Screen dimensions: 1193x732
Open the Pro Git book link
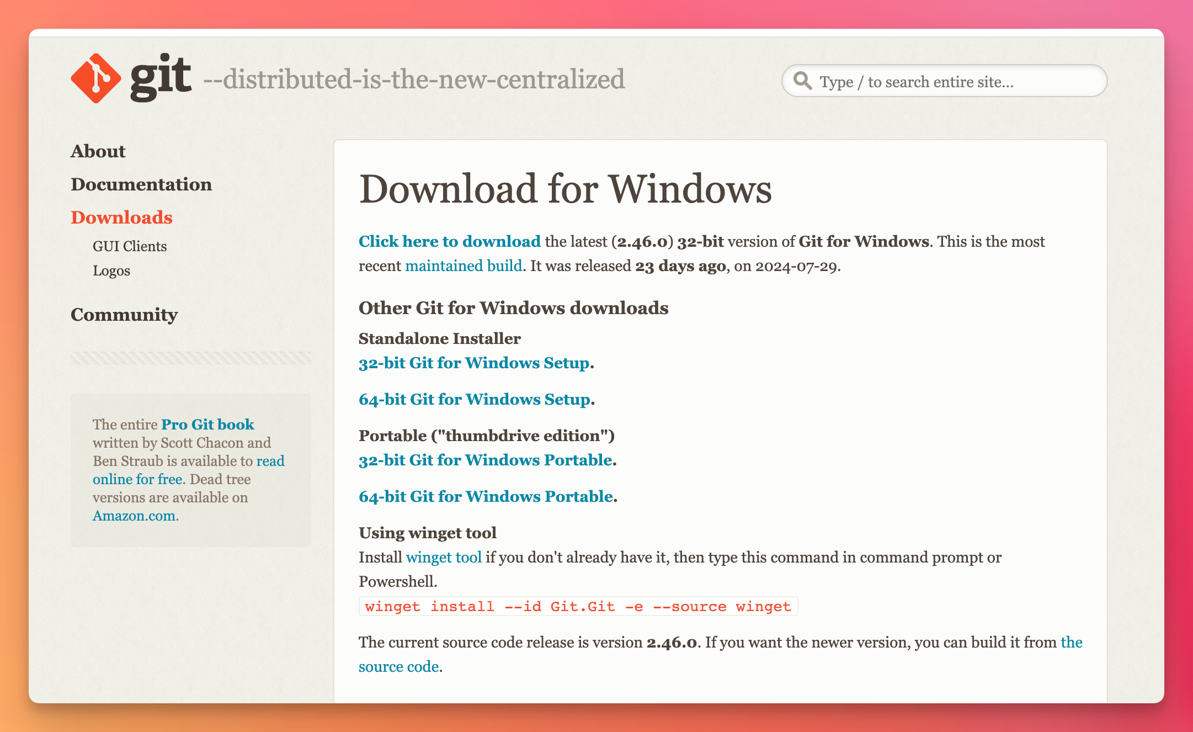(207, 424)
